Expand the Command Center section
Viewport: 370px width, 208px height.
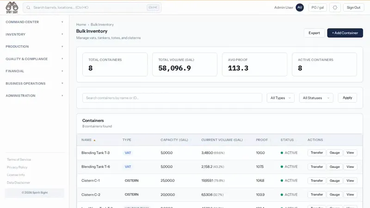click(x=34, y=22)
